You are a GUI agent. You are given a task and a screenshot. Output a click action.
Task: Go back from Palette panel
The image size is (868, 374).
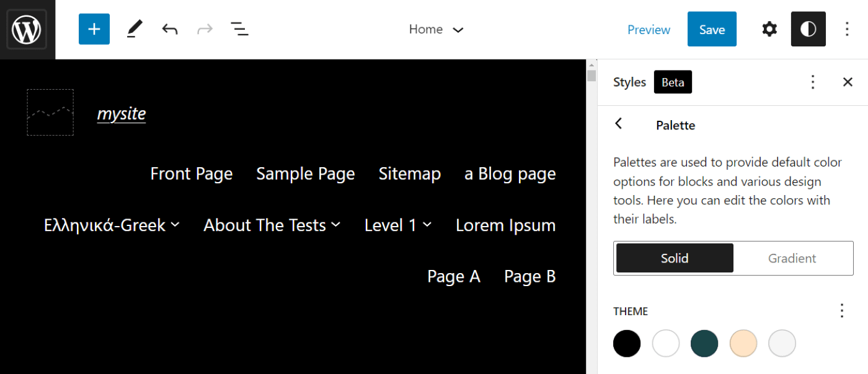(x=618, y=124)
